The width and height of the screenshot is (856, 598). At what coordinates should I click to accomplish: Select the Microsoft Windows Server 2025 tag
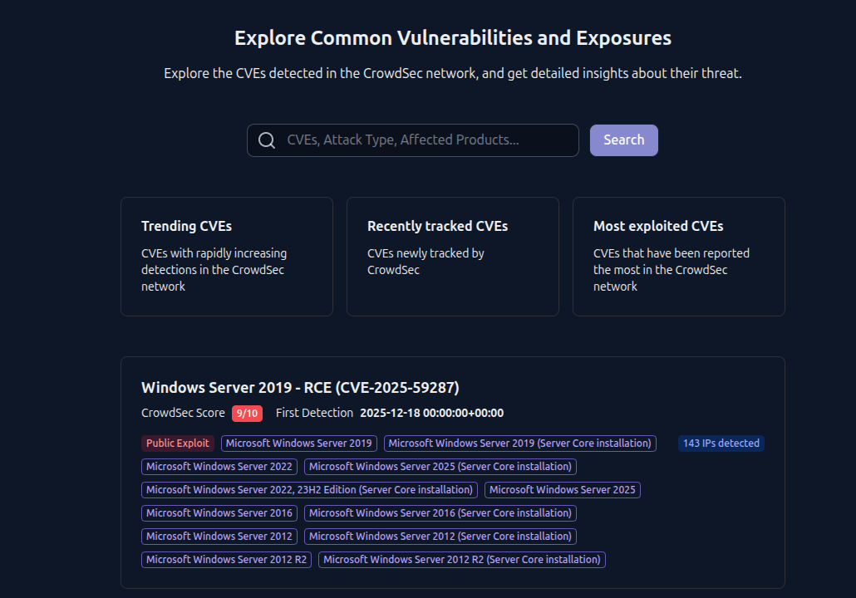point(562,489)
